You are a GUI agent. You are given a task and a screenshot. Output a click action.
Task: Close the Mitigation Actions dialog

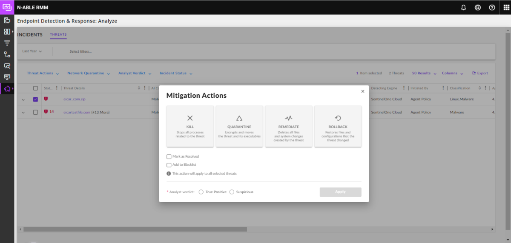coord(363,91)
